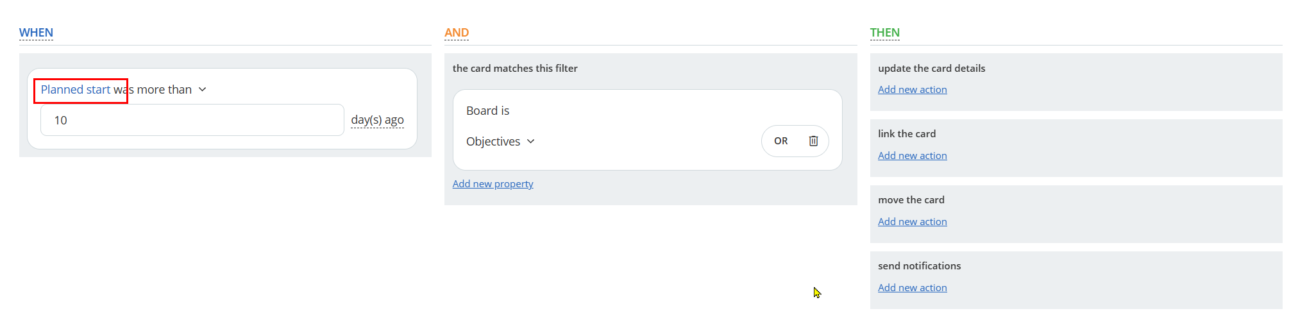
Task: Add new action under update the card details
Action: tap(912, 90)
